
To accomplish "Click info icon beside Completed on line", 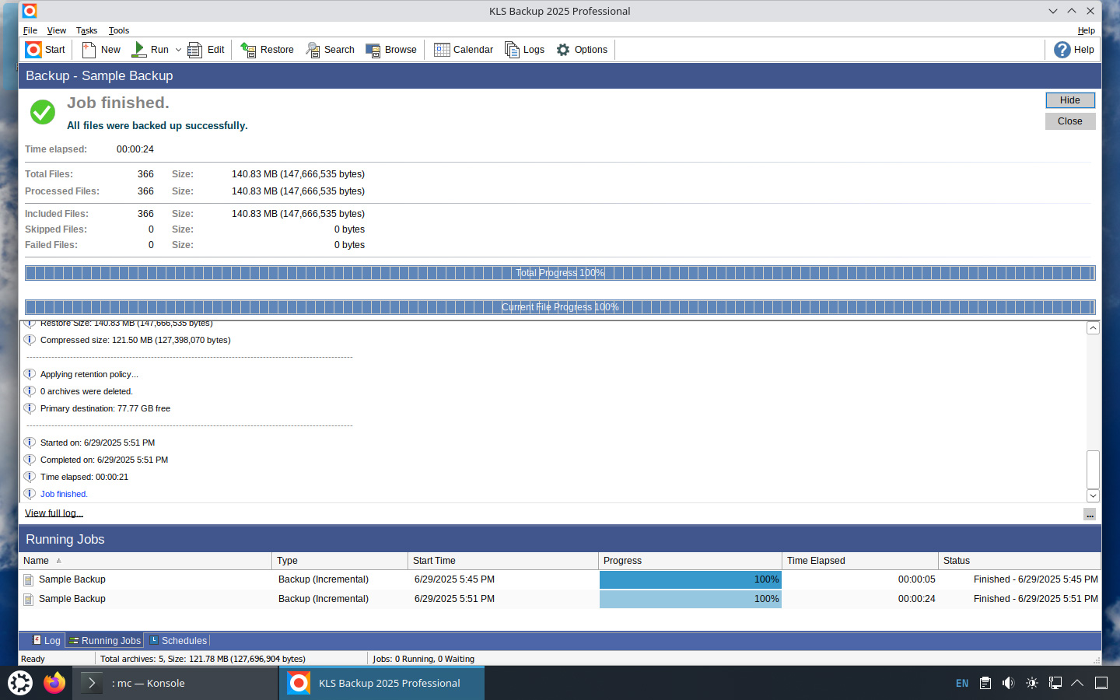I will (x=30, y=460).
